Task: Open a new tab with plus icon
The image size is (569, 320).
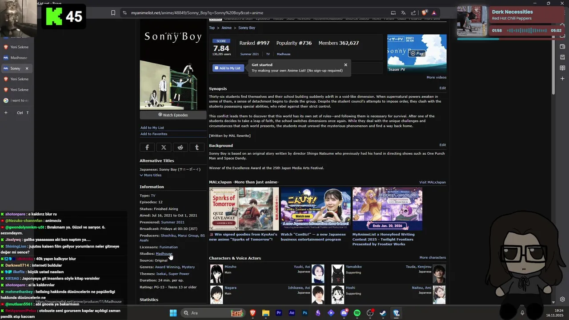Action: coord(6,113)
